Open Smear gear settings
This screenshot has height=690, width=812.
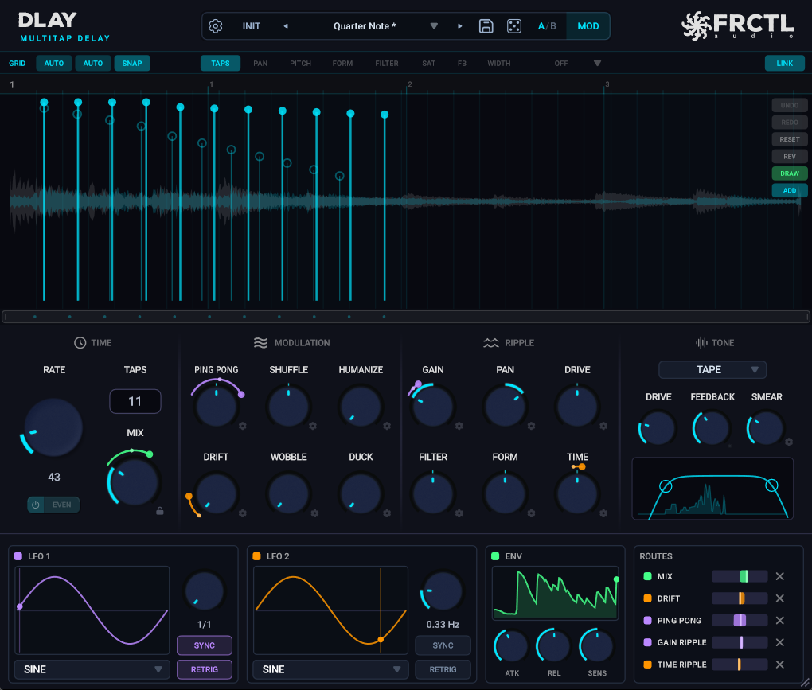789,442
